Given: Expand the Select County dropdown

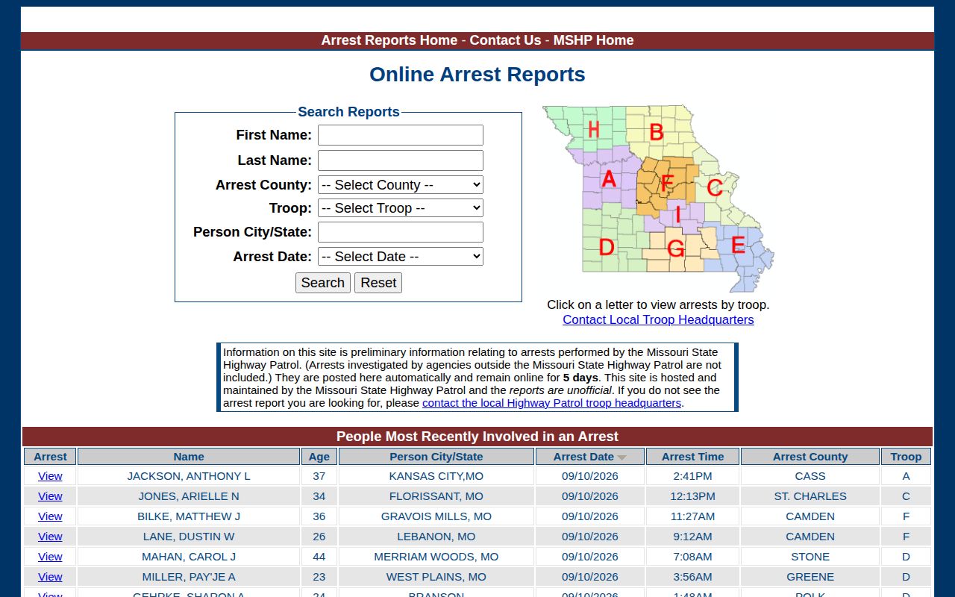Looking at the screenshot, I should (x=401, y=184).
